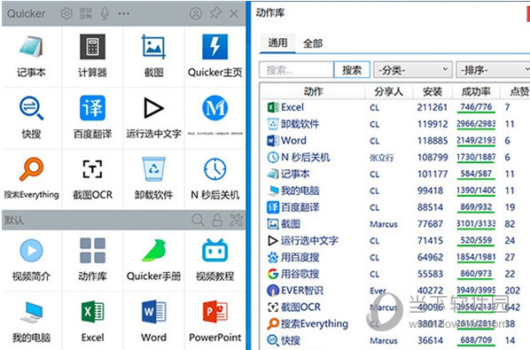The height and width of the screenshot is (350, 530).
Task: Close the Quicker panel
Action: (234, 13)
